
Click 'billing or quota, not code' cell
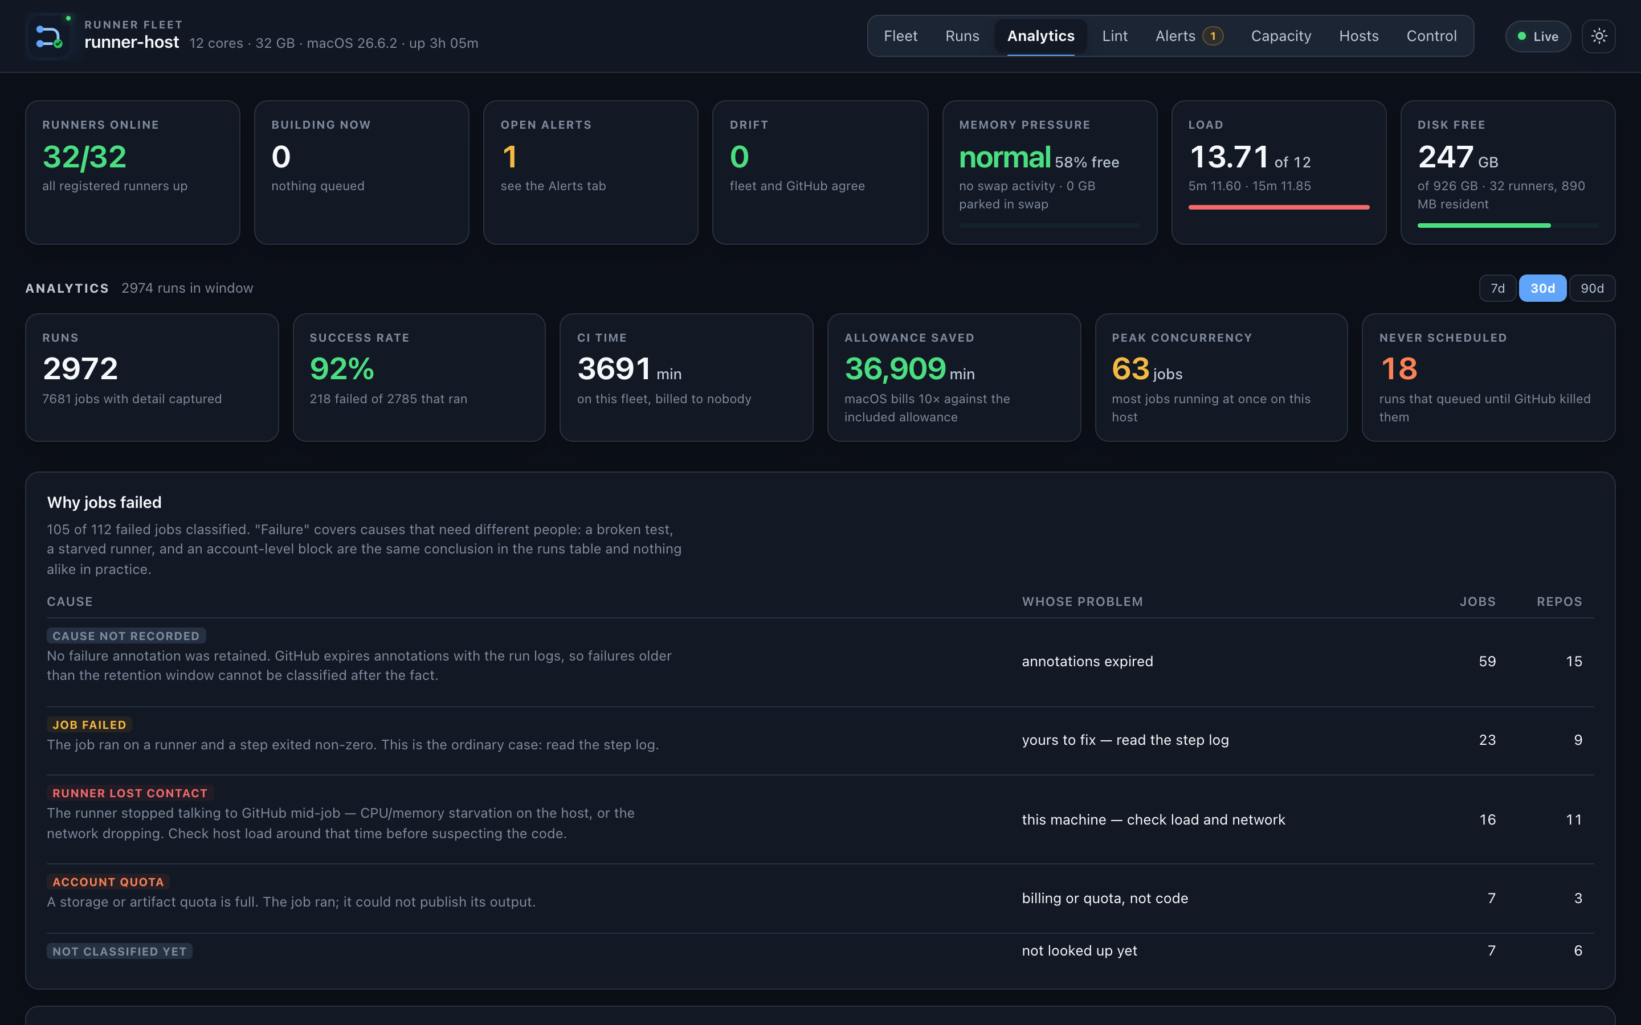click(x=1105, y=898)
